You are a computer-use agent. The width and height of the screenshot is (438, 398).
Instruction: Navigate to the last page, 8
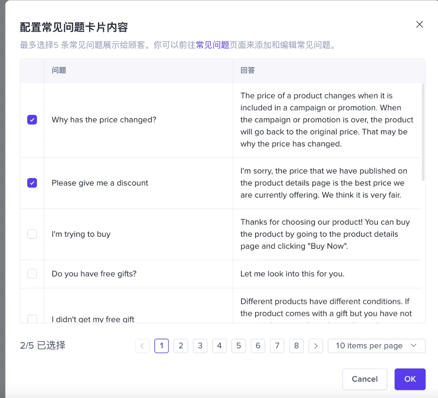pos(297,346)
